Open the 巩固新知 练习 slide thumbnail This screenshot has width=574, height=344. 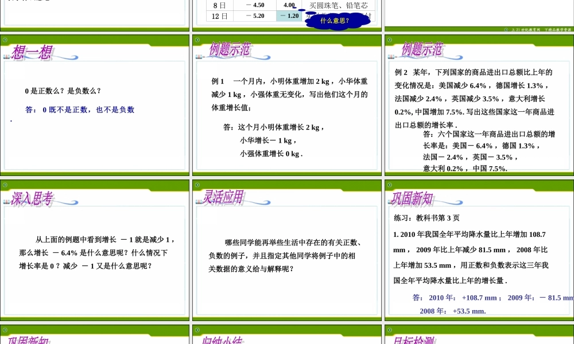(479, 250)
